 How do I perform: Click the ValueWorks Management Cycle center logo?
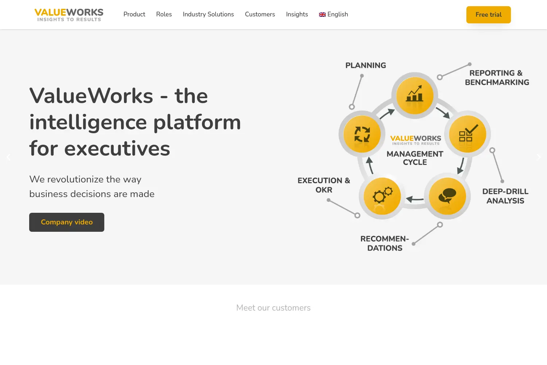pos(416,140)
